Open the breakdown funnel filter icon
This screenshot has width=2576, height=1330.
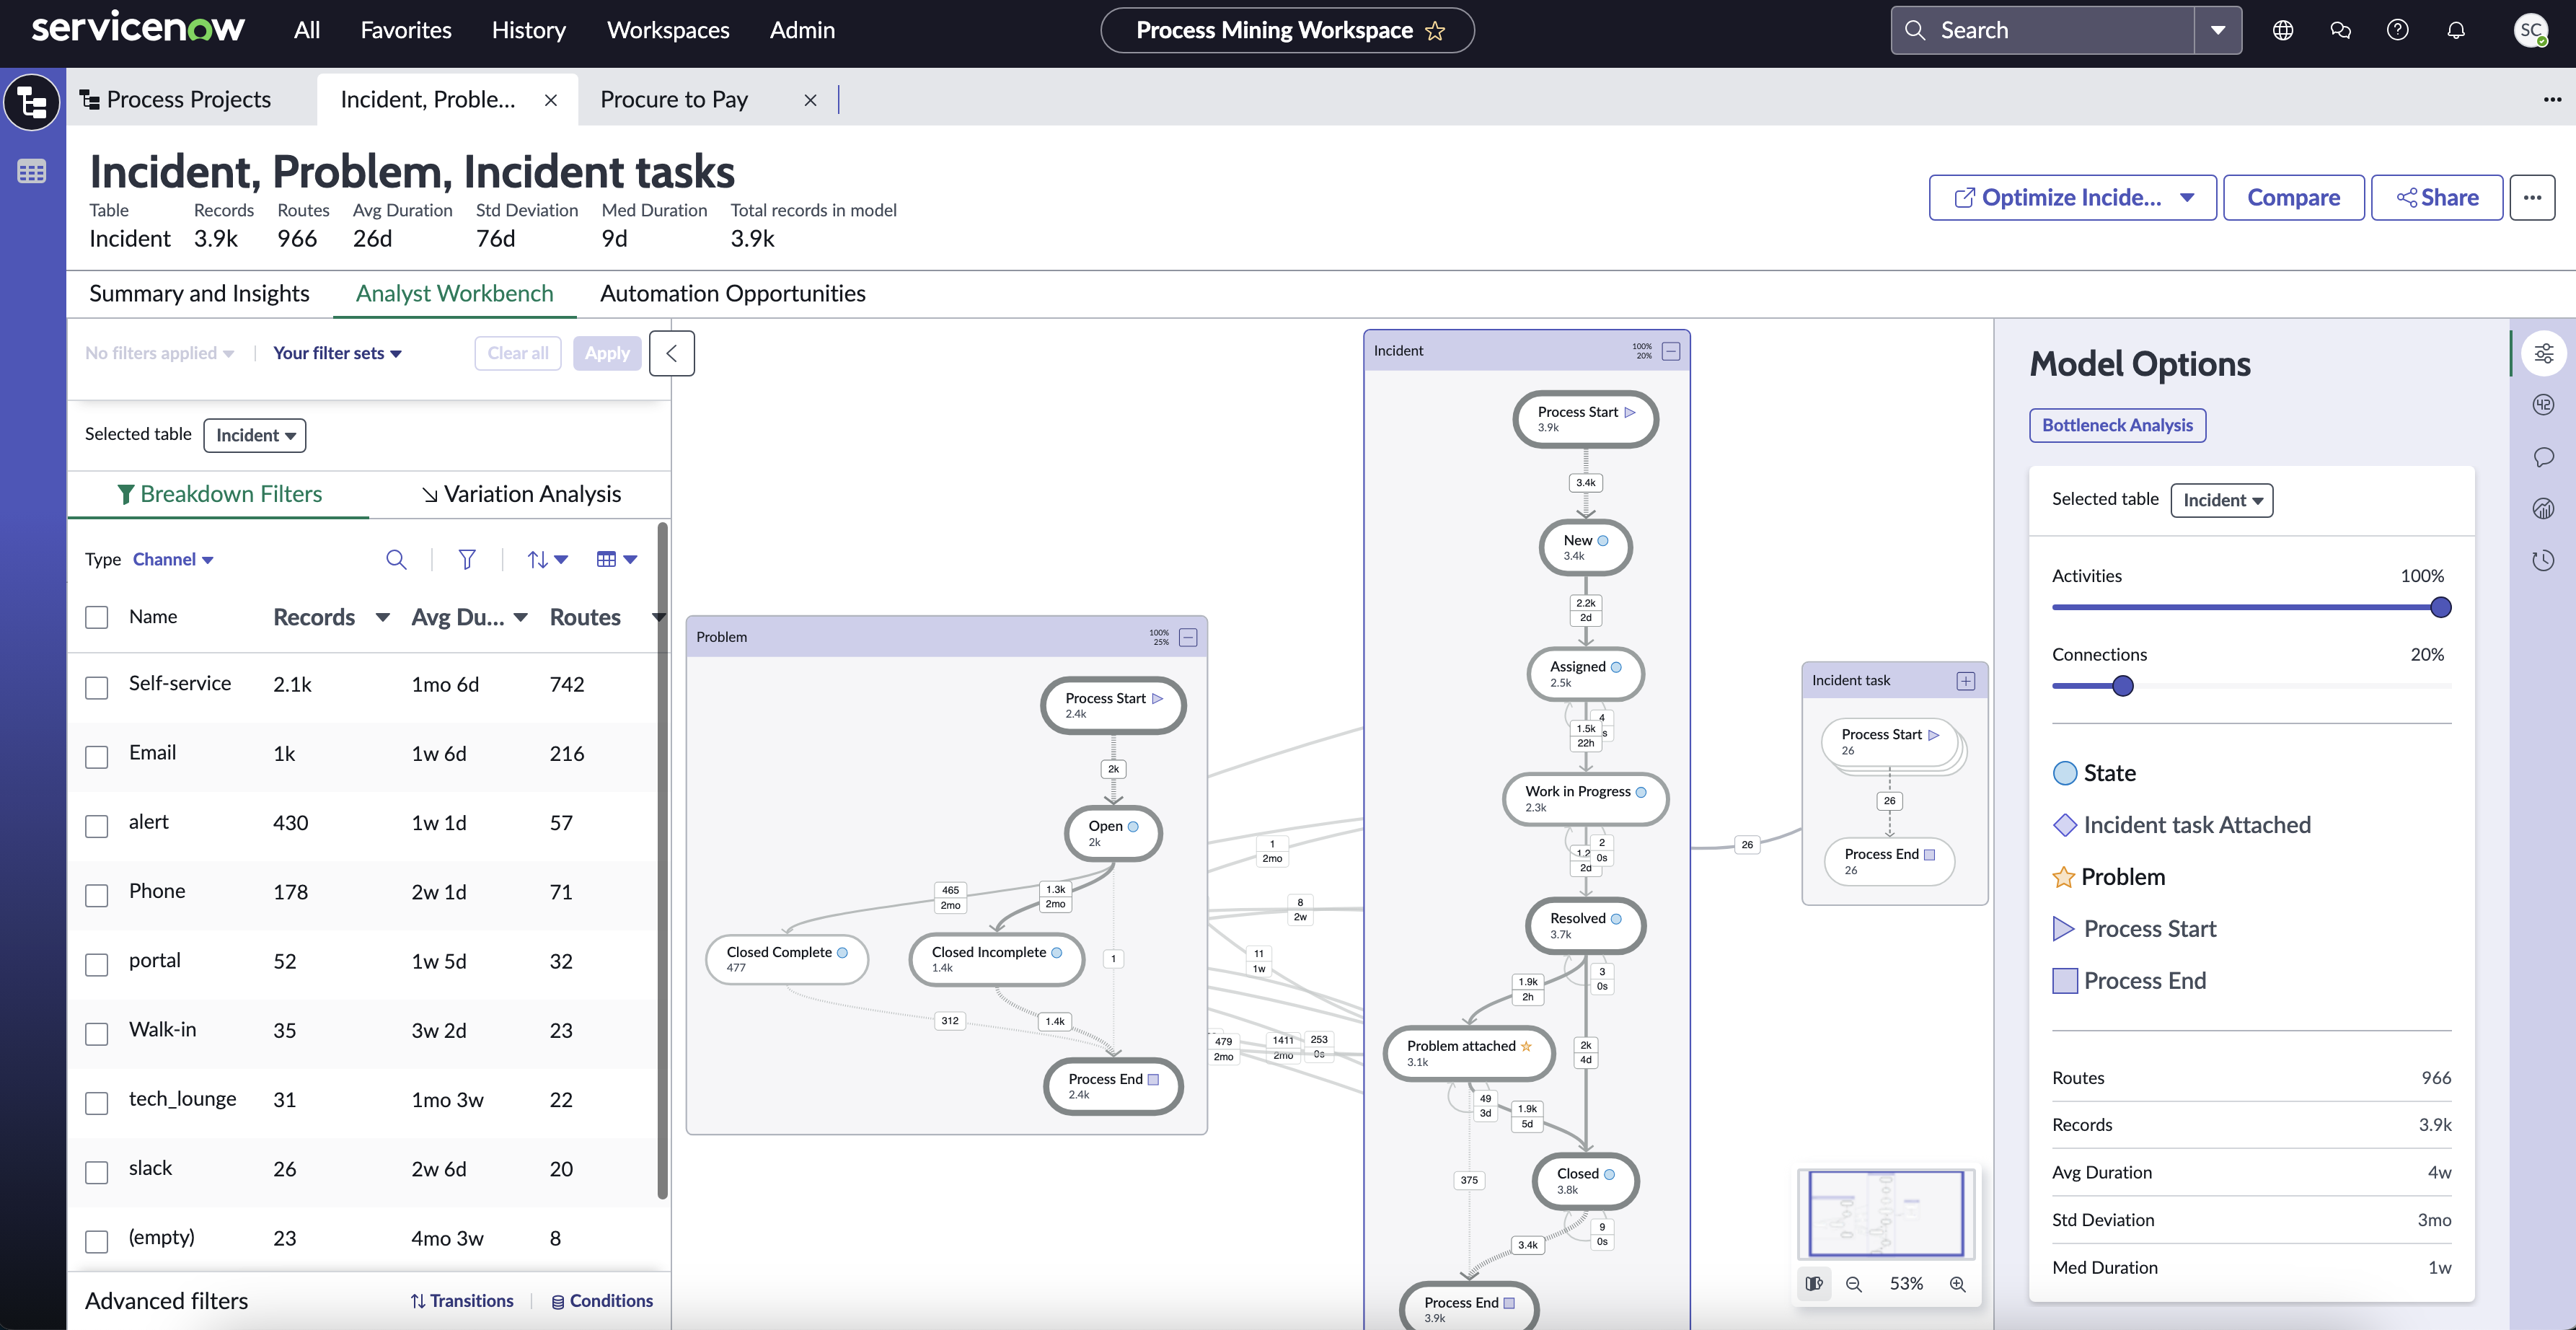(467, 559)
